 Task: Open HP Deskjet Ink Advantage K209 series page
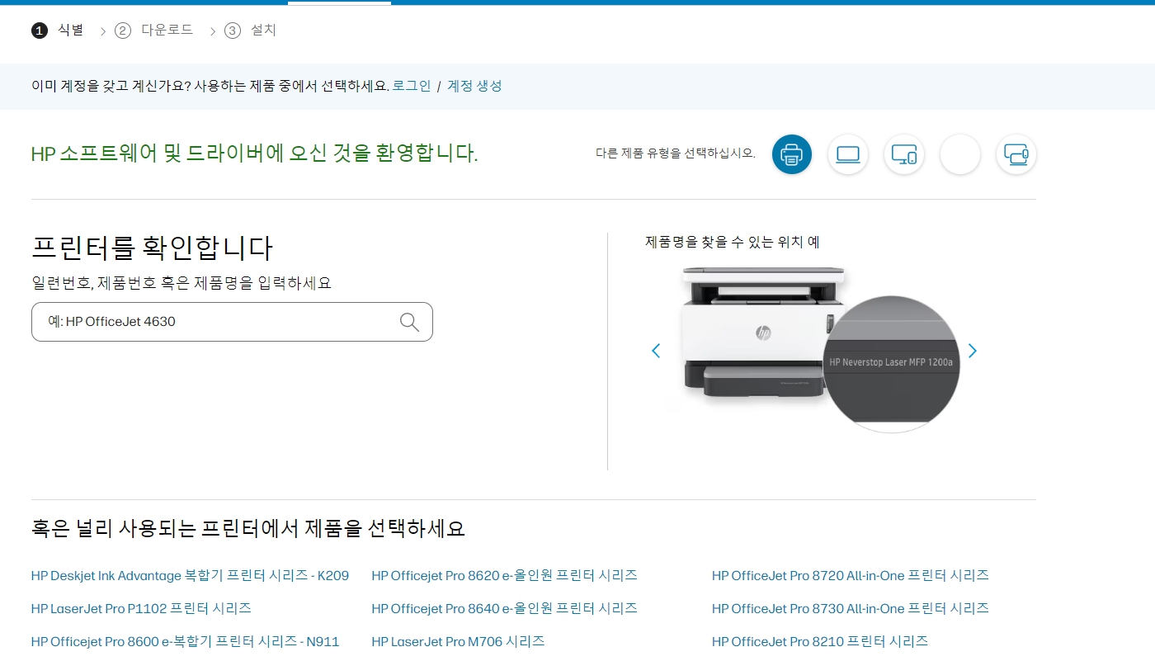189,575
